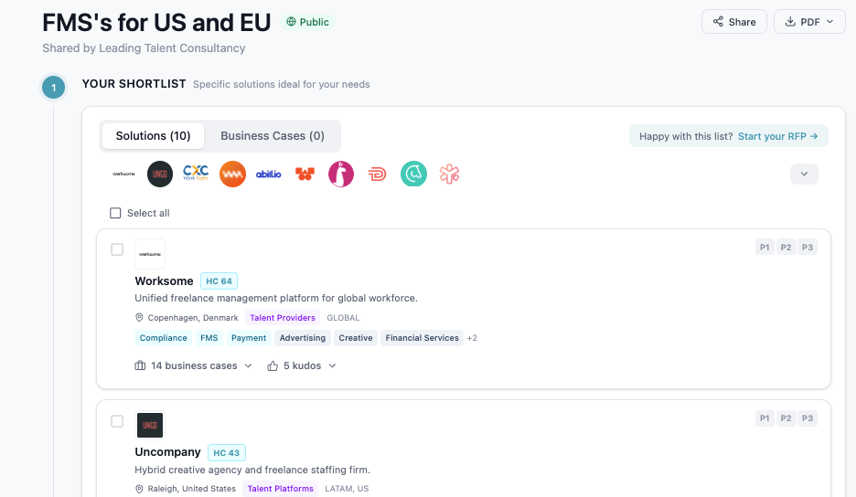This screenshot has width=856, height=497.
Task: Open the PDF download dropdown
Action: point(809,22)
